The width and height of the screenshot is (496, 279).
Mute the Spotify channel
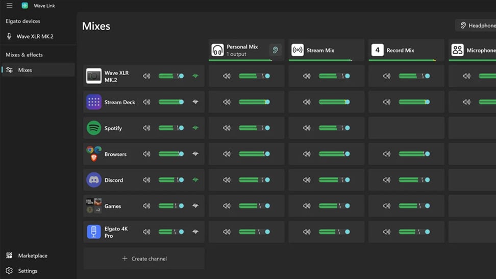pyautogui.click(x=146, y=128)
